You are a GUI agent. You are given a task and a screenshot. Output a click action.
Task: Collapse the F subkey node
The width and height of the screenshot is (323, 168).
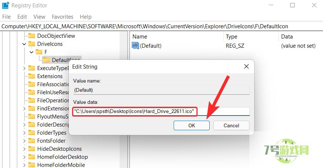32,52
